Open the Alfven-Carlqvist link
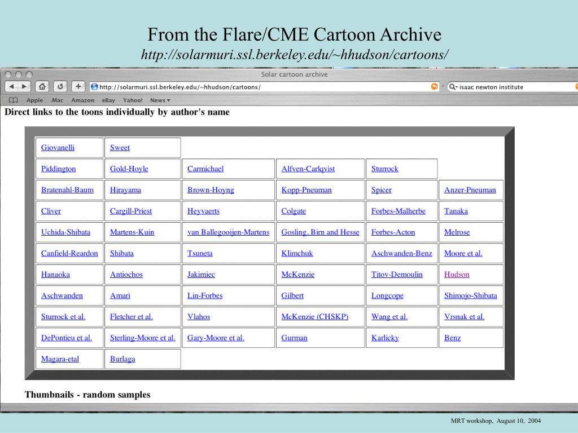 point(308,169)
